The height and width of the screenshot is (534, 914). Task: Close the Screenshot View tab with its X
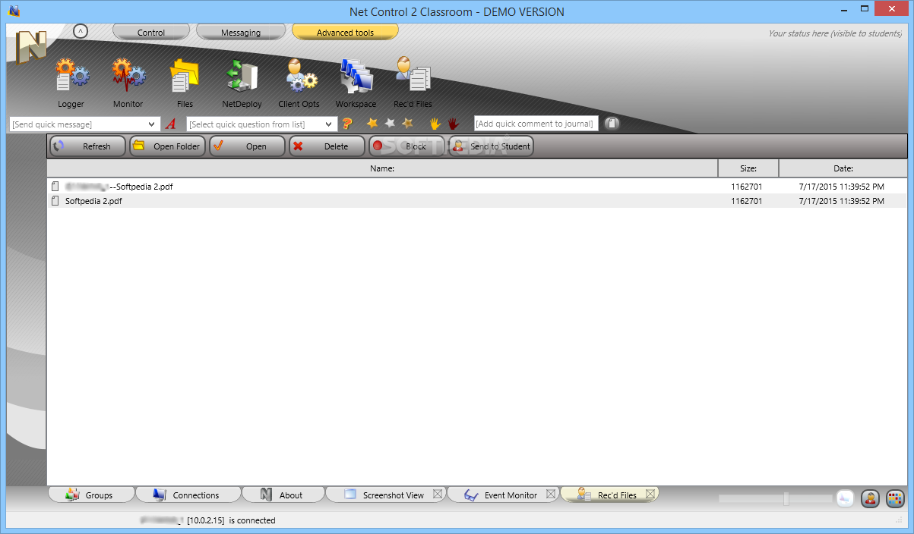click(438, 495)
